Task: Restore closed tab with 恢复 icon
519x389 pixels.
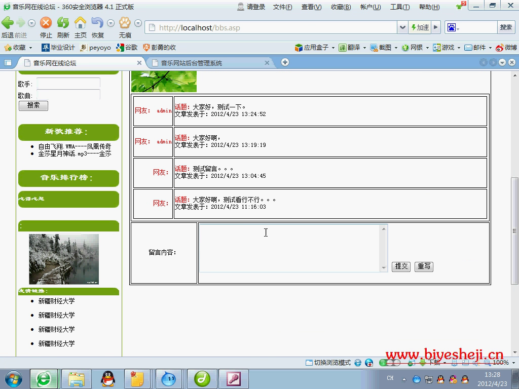Action: coord(97,23)
